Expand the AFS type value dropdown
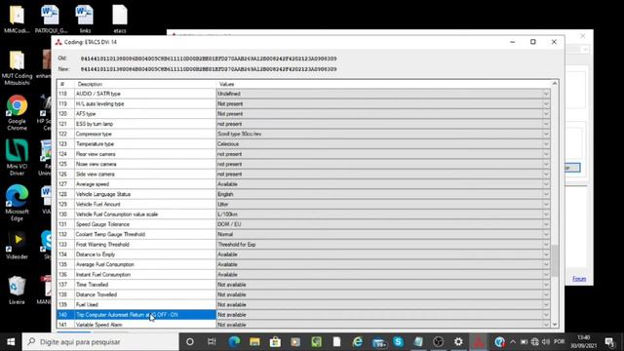624x351 pixels. [x=546, y=114]
